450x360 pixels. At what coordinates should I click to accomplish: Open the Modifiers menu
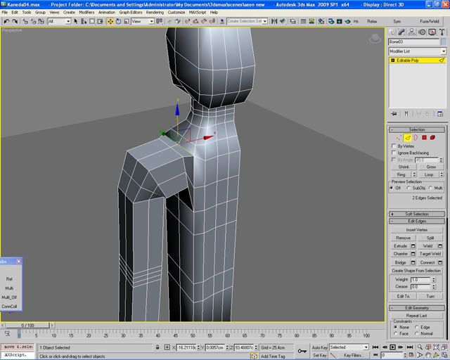pyautogui.click(x=86, y=12)
